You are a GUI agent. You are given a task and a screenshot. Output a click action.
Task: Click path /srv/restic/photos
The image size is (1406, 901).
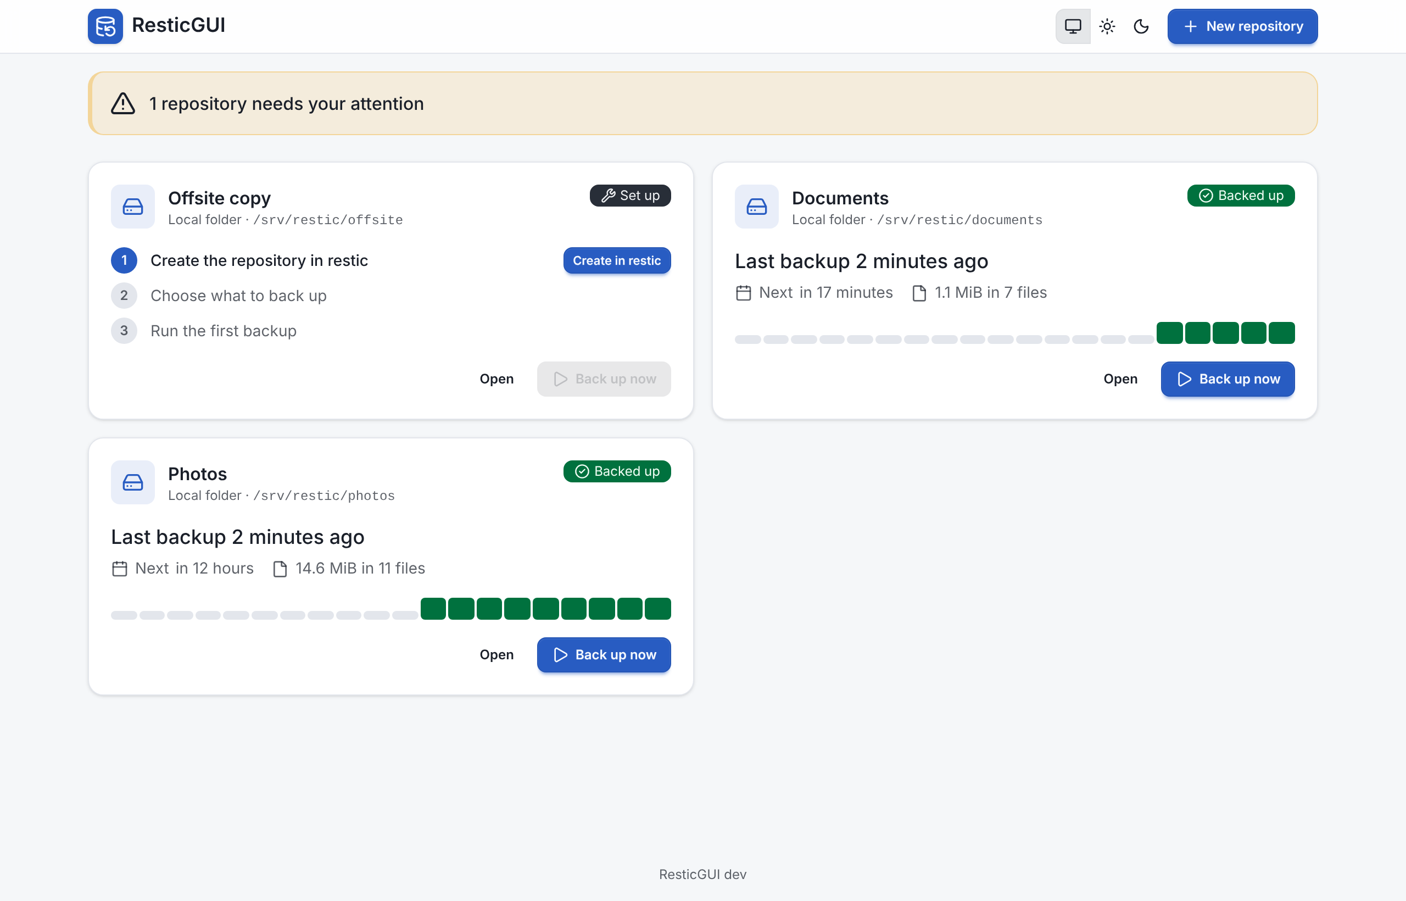tap(324, 496)
